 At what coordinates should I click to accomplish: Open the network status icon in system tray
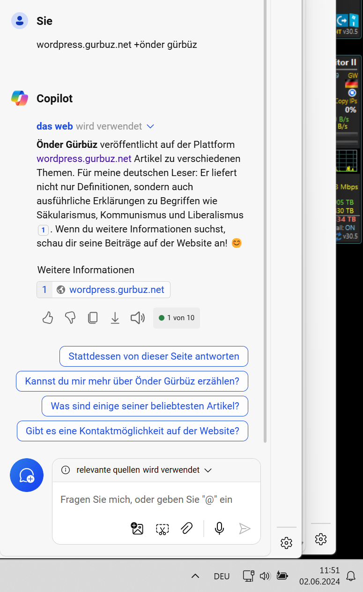248,576
